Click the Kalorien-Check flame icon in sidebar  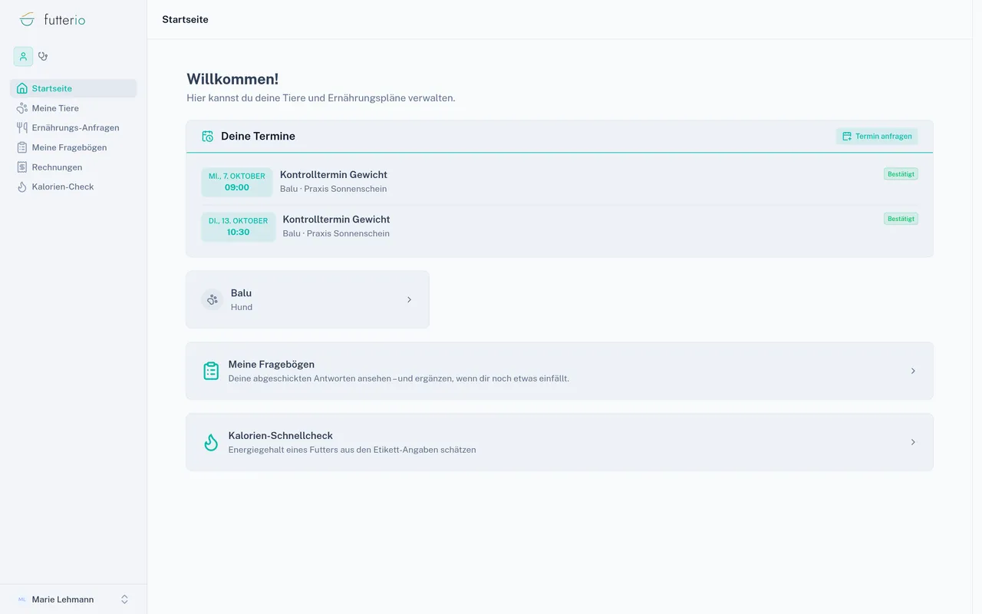(x=22, y=187)
